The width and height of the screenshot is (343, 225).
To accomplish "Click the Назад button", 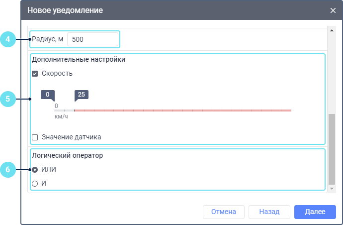I will pos(269,212).
